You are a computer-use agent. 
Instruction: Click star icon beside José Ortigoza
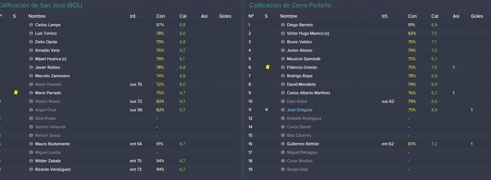point(267,110)
